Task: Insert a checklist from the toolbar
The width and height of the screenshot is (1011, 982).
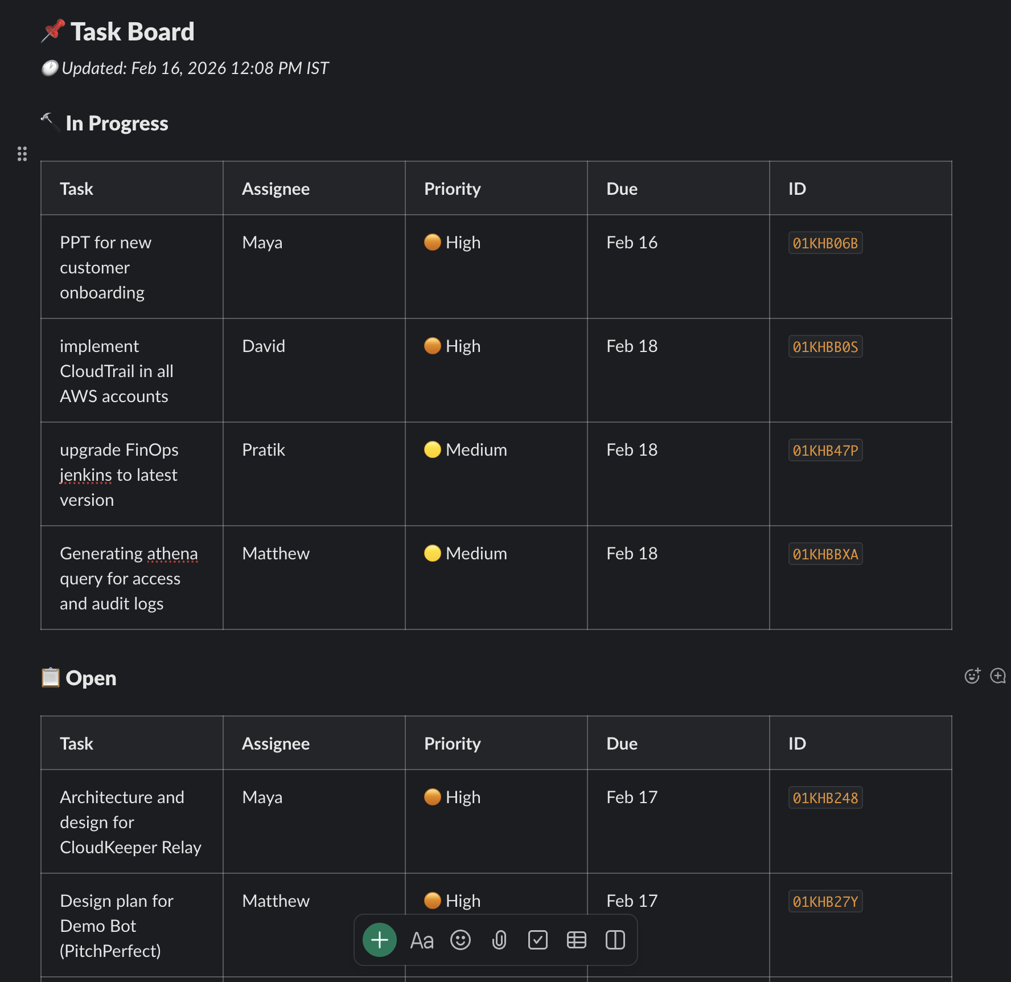Action: pos(538,940)
